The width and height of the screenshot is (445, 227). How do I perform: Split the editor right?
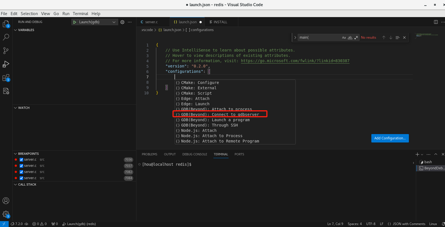tap(436, 22)
